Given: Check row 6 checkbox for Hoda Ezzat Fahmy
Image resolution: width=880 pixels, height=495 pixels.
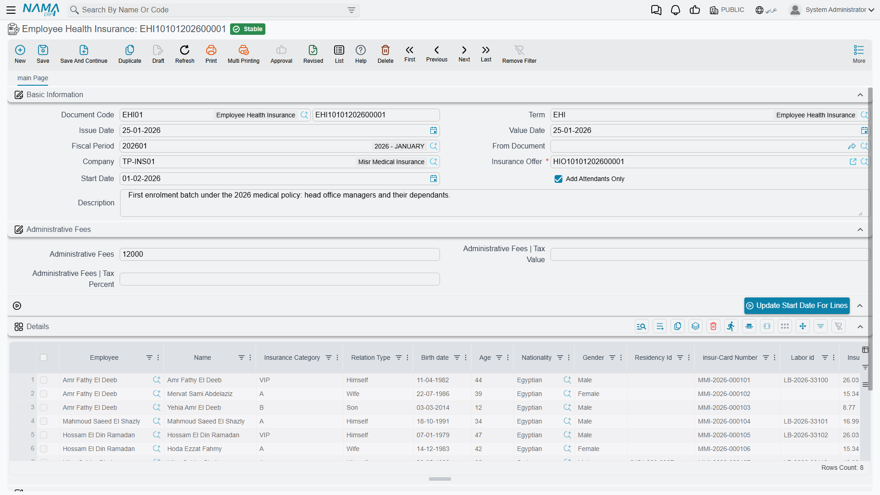Looking at the screenshot, I should 44,449.
